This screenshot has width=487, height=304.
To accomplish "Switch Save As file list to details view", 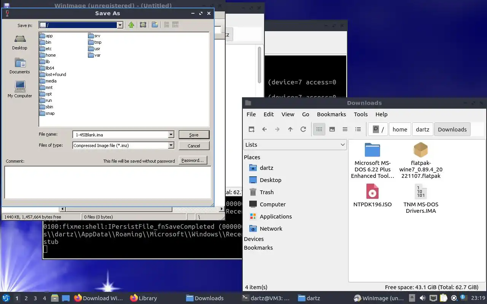I will [175, 25].
